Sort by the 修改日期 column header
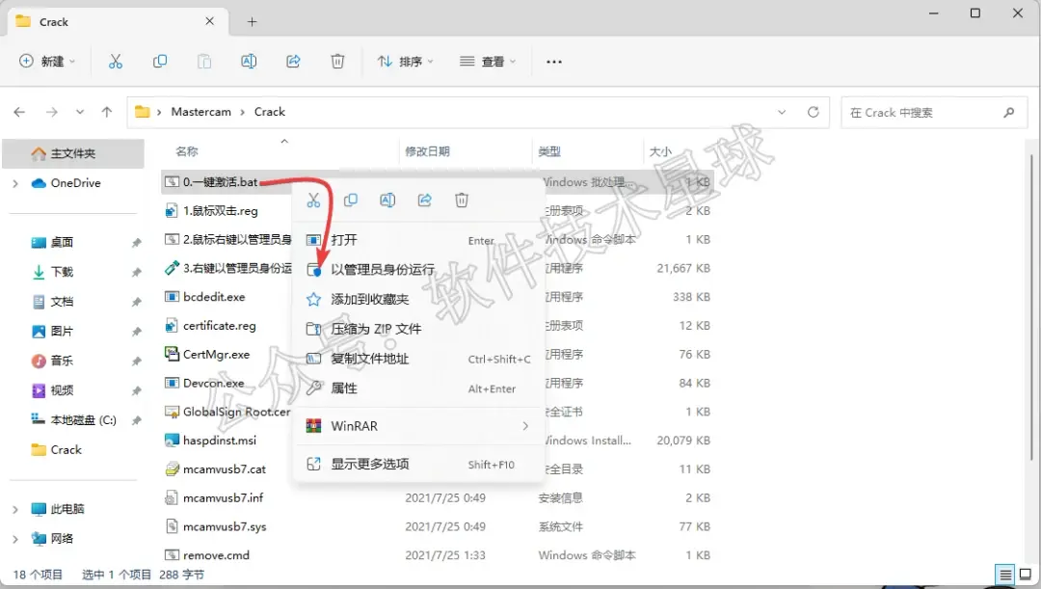 (428, 151)
